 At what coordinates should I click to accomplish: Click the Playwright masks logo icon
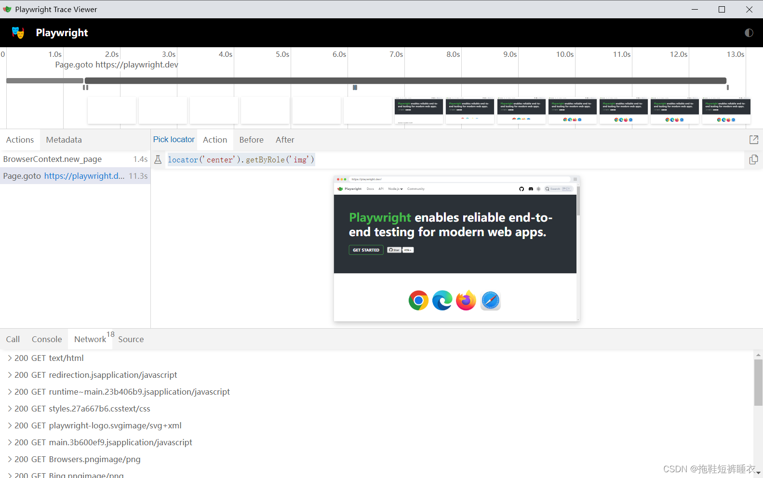click(x=18, y=33)
